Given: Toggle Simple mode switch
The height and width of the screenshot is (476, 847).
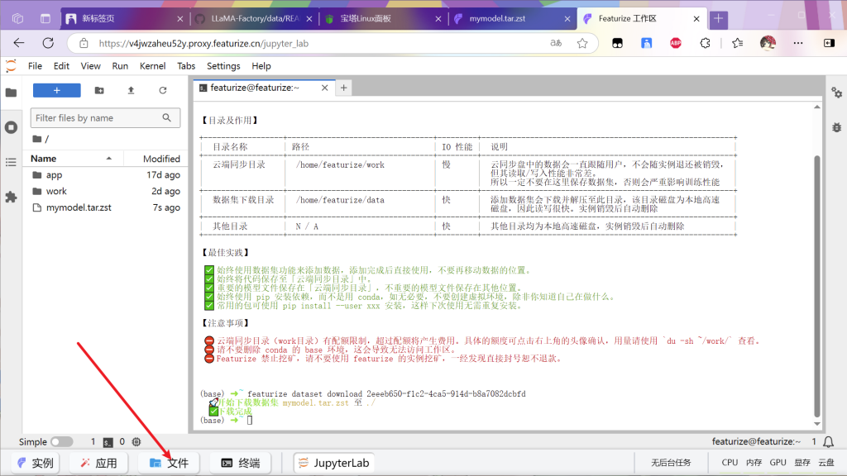Looking at the screenshot, I should click(x=61, y=441).
